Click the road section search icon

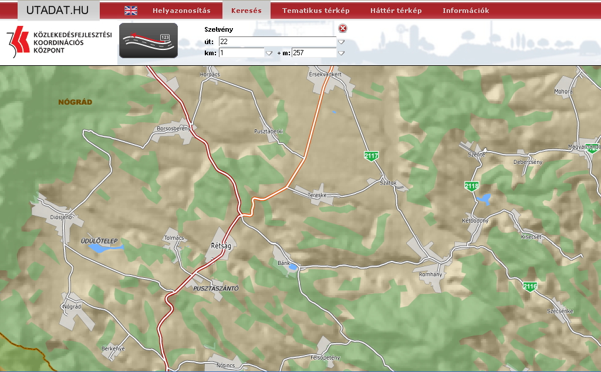(148, 41)
